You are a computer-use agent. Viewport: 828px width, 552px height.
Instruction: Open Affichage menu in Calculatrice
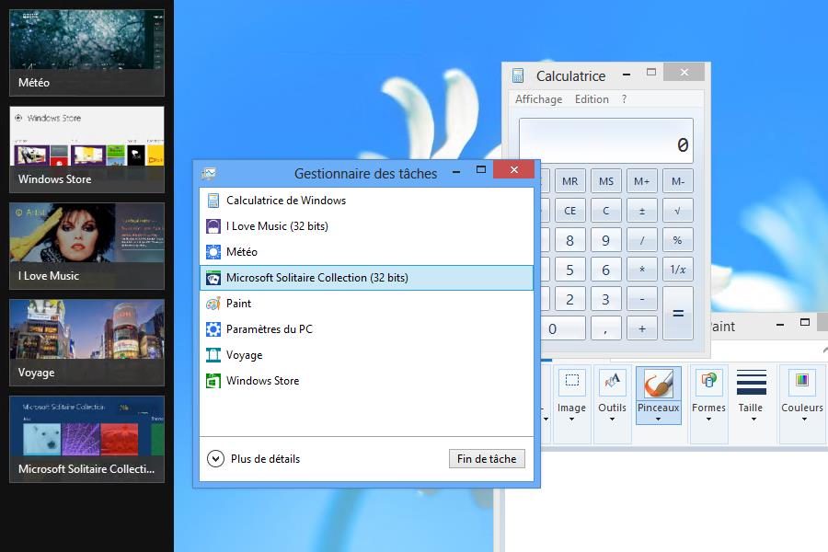[538, 99]
